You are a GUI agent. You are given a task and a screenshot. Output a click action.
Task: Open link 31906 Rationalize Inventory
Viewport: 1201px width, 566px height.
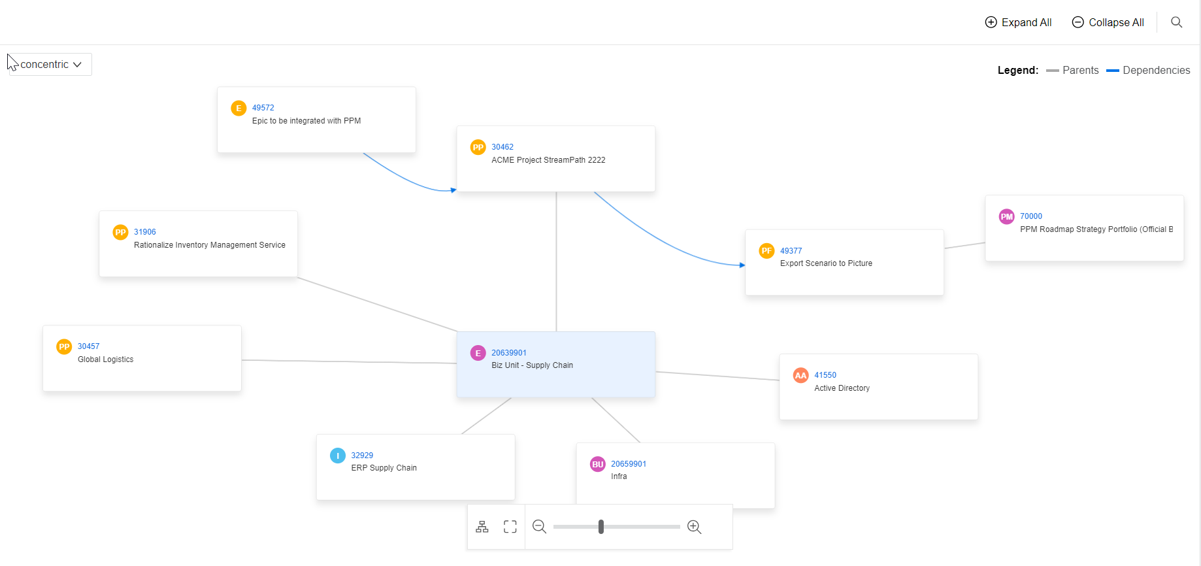tap(144, 232)
